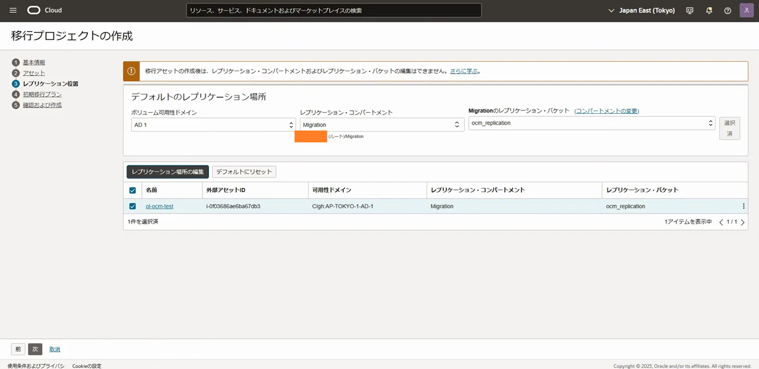Screen dimensions: 759x369
Task: Go to step 2 アセット
Action: pos(34,73)
